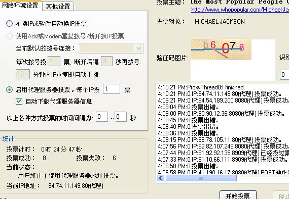This screenshot has height=199, width=289.
Task: Select log line 4:10:21 PM ProxyThread0 finished
Action: [201, 87]
